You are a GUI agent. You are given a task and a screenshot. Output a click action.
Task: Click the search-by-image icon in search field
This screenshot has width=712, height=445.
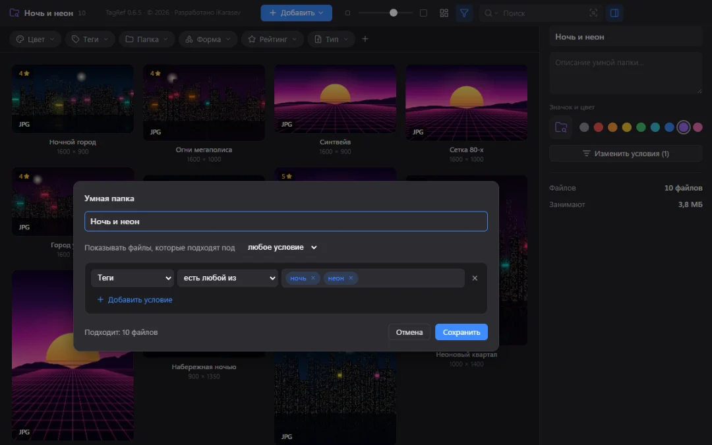click(593, 13)
